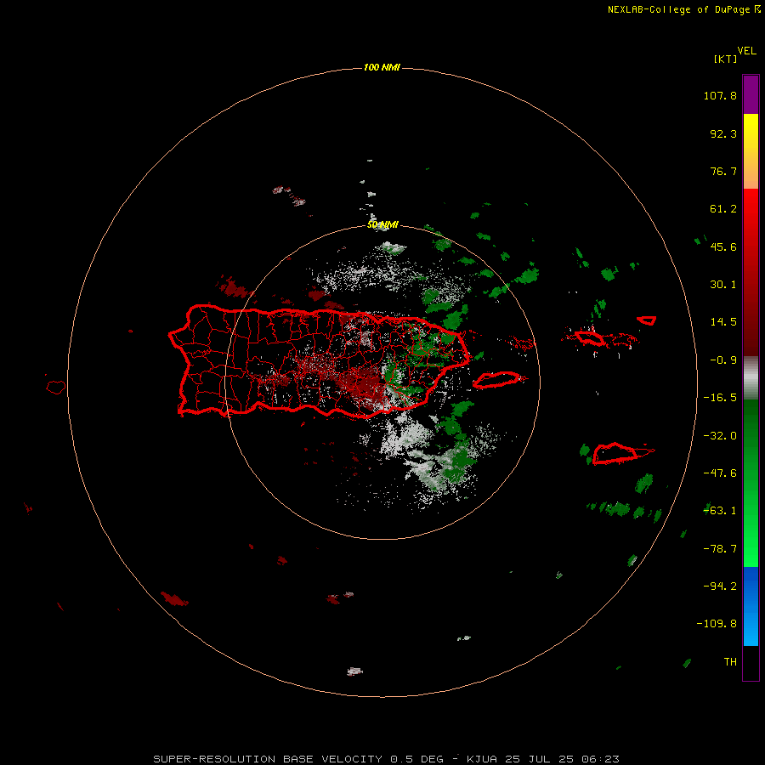765x765 pixels.
Task: Click the small Mona Island outline far west
Action: pos(56,388)
